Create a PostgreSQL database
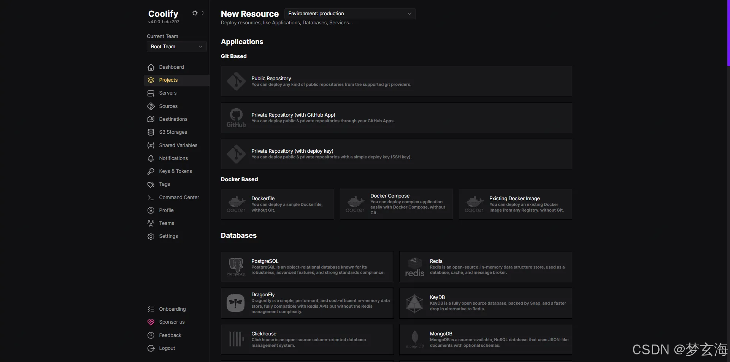The width and height of the screenshot is (730, 362). point(307,267)
